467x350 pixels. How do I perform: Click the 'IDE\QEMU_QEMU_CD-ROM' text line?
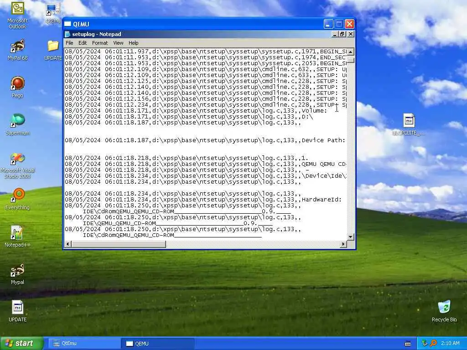177,223
